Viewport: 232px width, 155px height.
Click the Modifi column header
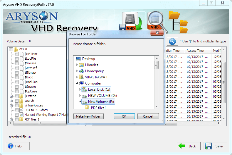216,51
